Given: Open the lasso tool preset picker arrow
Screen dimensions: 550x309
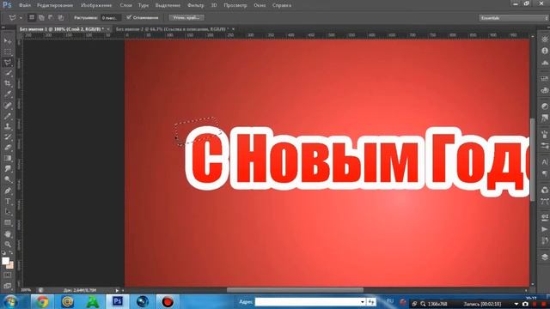Looking at the screenshot, I should pos(21,17).
